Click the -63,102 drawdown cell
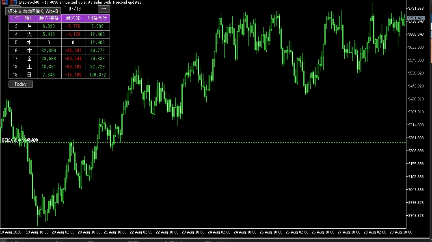432x242 pixels. (73, 67)
